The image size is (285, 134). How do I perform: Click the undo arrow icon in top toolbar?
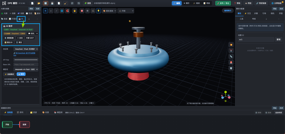coord(72,3)
